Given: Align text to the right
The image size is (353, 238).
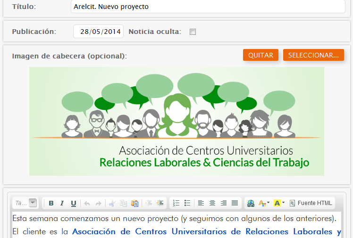Looking at the screenshot, I should click(x=224, y=203).
